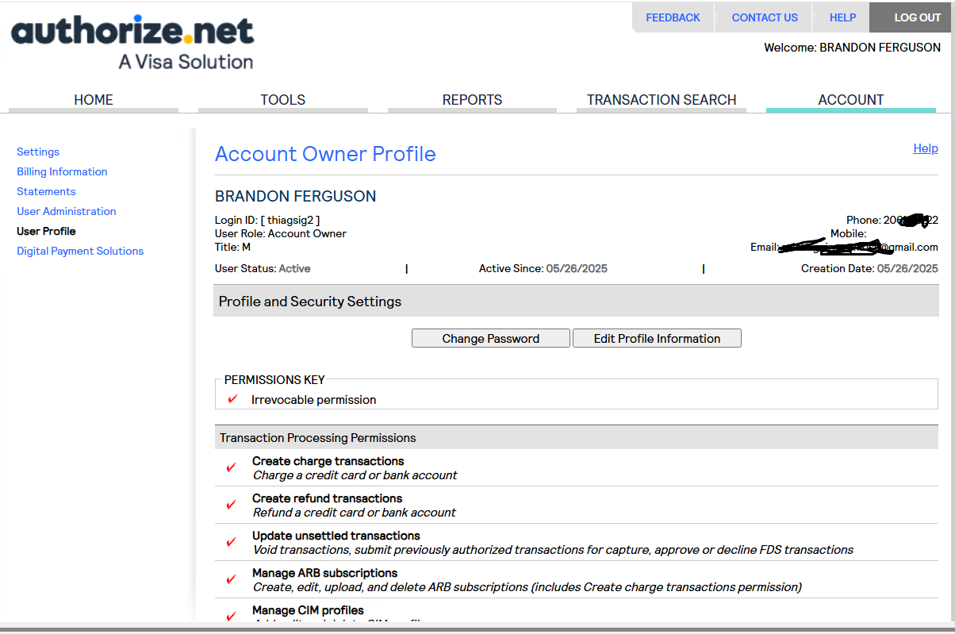
Task: Click Profile and Security Settings header
Action: point(576,301)
